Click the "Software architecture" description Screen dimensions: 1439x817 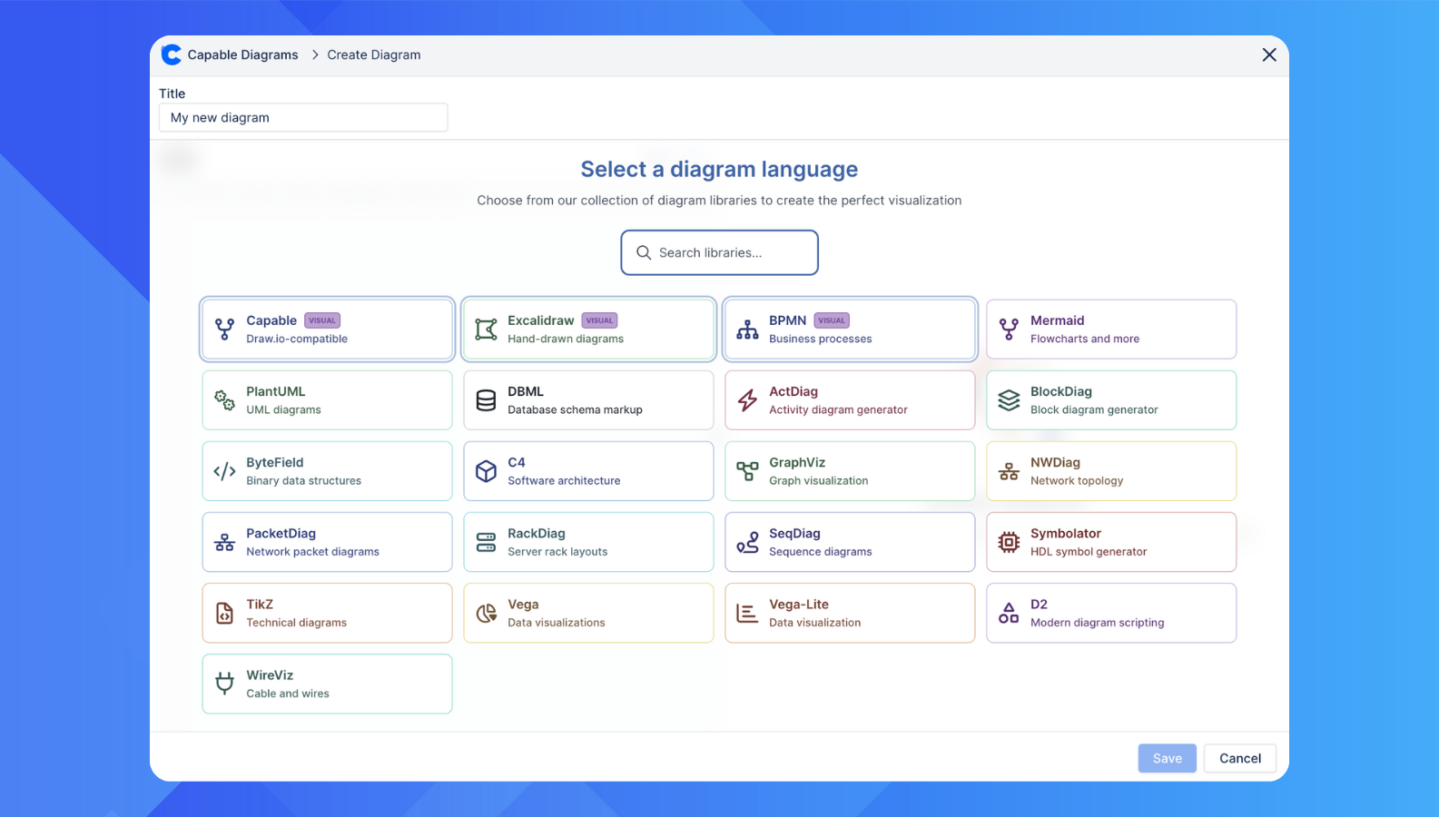pos(565,480)
